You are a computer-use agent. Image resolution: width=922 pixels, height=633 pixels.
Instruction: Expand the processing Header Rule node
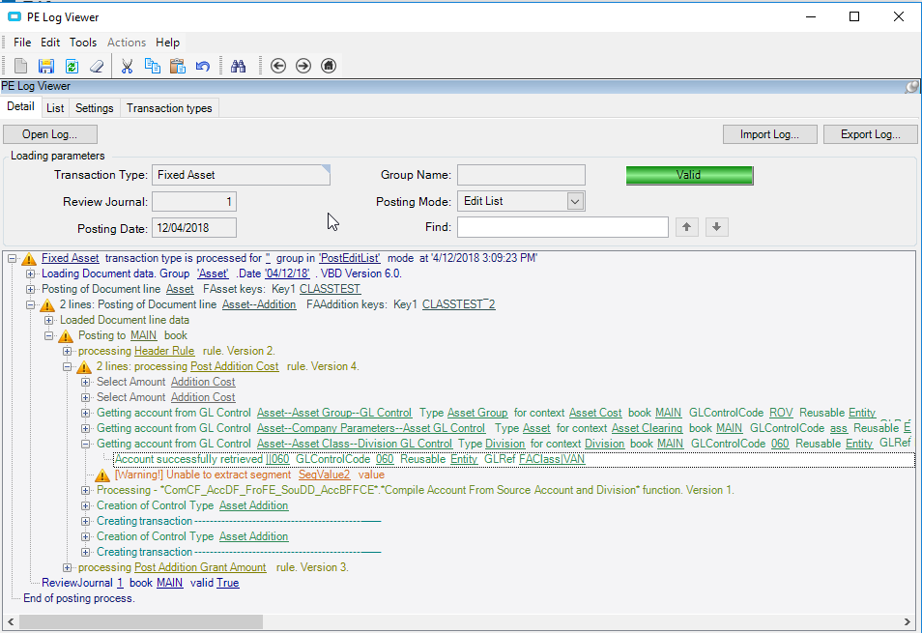(67, 352)
